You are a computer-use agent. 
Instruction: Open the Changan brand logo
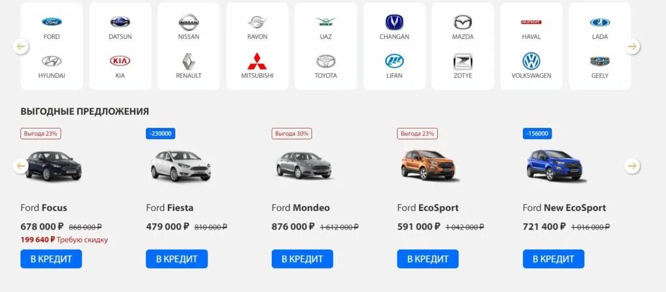coord(394,22)
